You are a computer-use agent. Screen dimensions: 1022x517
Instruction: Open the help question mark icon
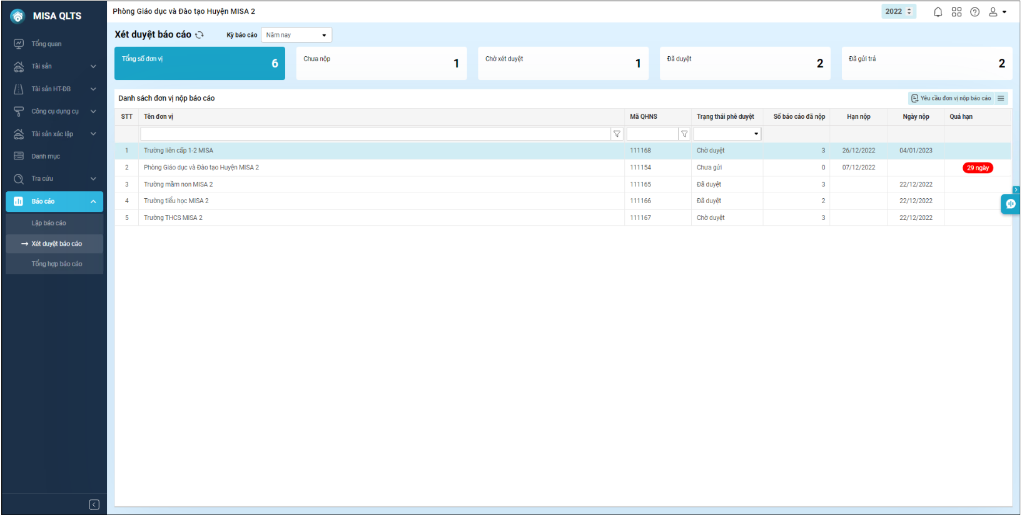pyautogui.click(x=974, y=12)
